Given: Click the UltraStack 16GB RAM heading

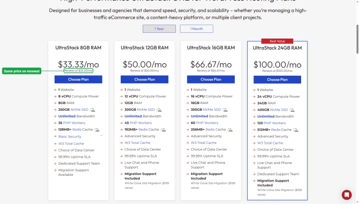Looking at the screenshot, I should (211, 48).
